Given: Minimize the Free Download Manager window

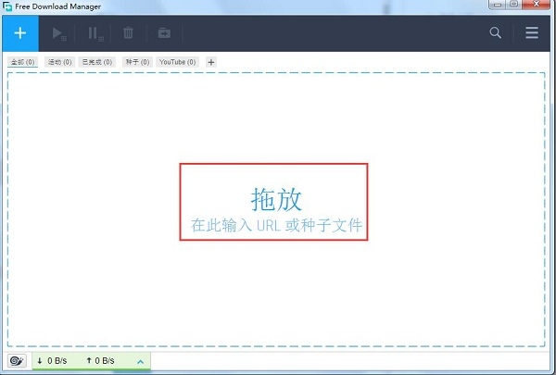Looking at the screenshot, I should coord(498,5).
